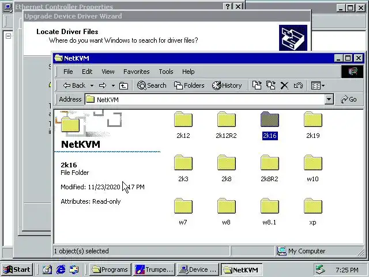Click the 2k16 folder name label
Viewport: 369px width, 277px height.
pos(270,136)
